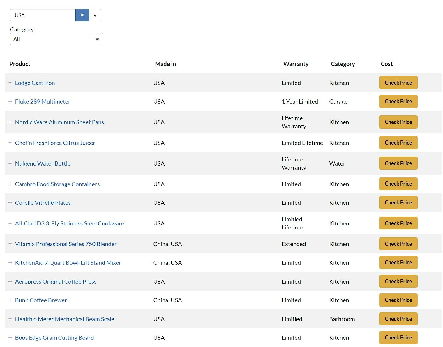Click the USA filter input field
The image size is (443, 347).
pyautogui.click(x=43, y=15)
